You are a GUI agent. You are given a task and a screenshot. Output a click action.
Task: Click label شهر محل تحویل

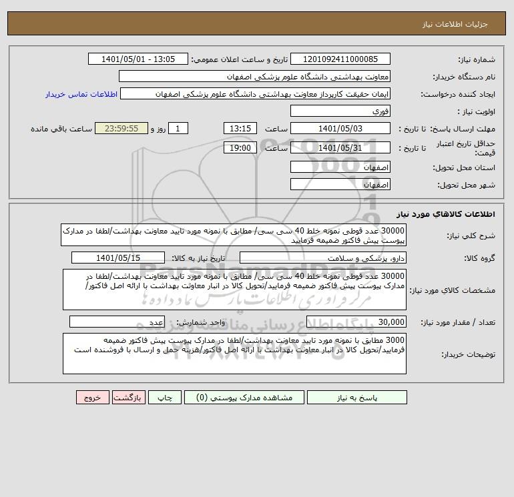pyautogui.click(x=467, y=185)
